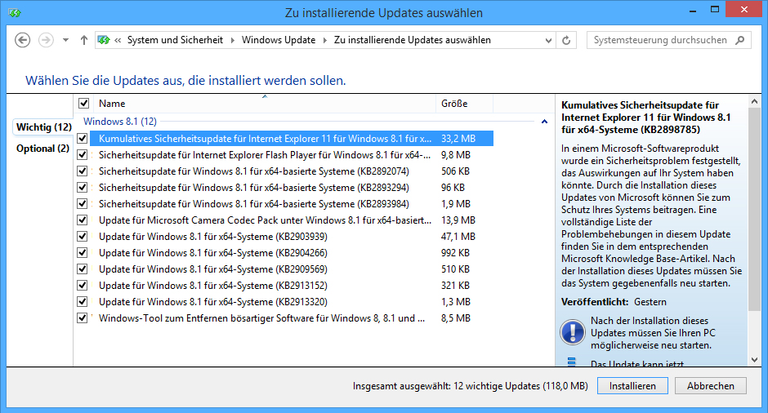Switch to the Optional (2) tab
The image size is (768, 413).
[42, 149]
